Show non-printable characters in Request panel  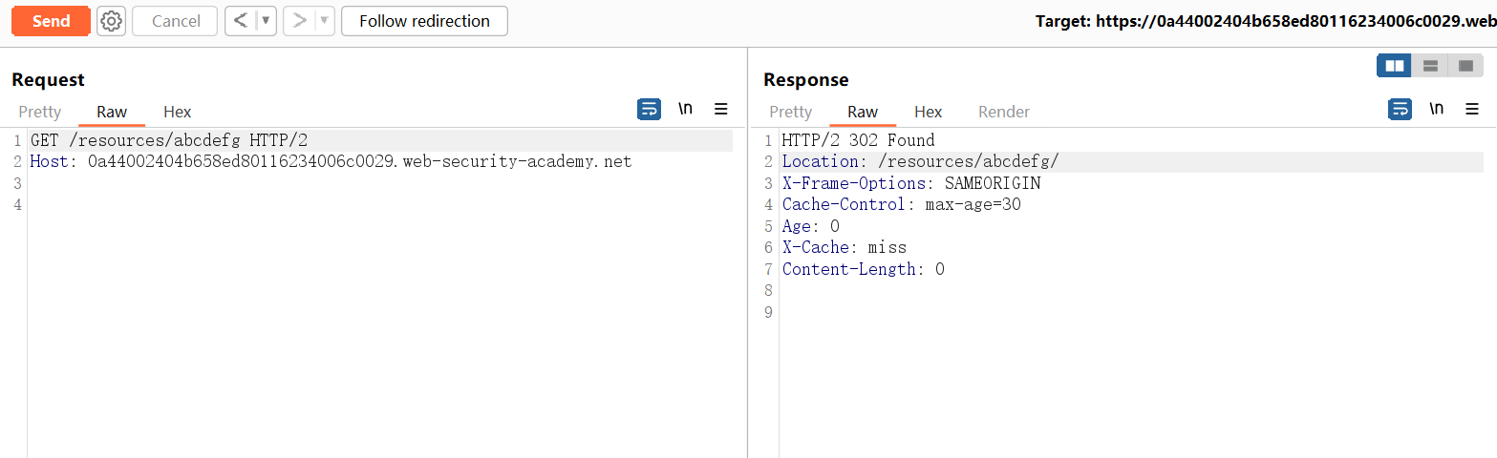tap(685, 109)
